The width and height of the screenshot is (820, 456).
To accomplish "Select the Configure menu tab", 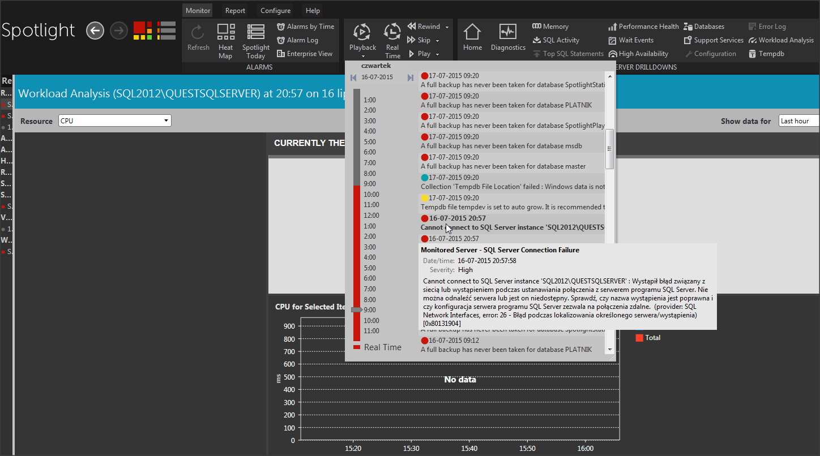I will 276,11.
